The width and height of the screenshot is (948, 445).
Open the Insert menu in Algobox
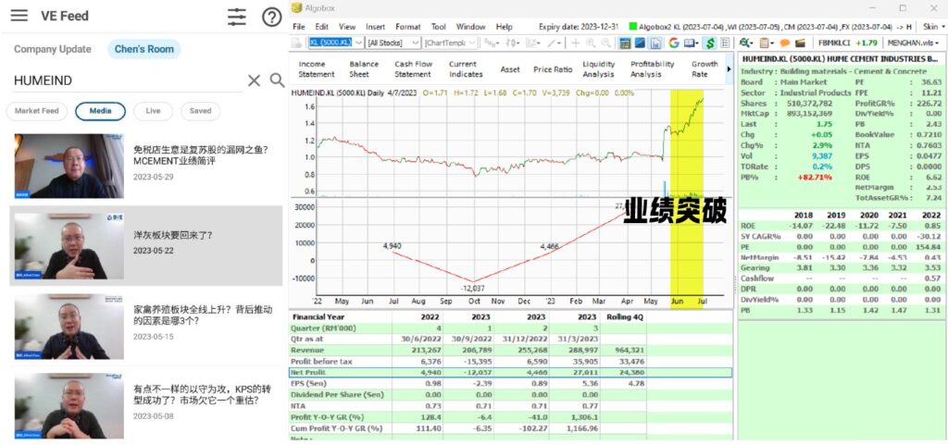tap(375, 27)
